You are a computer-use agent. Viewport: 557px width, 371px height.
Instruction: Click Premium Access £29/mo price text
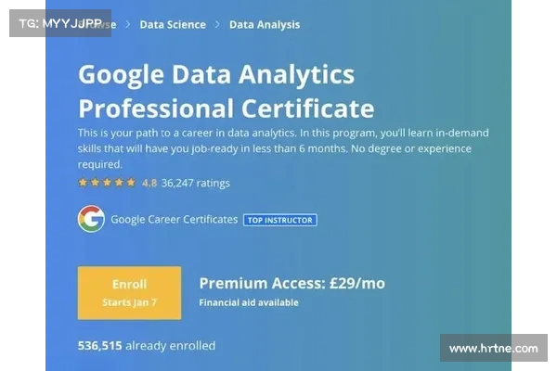pyautogui.click(x=292, y=283)
